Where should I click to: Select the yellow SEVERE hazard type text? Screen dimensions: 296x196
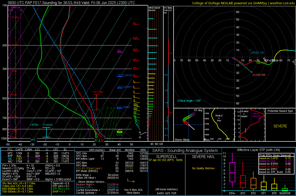(x=280, y=126)
